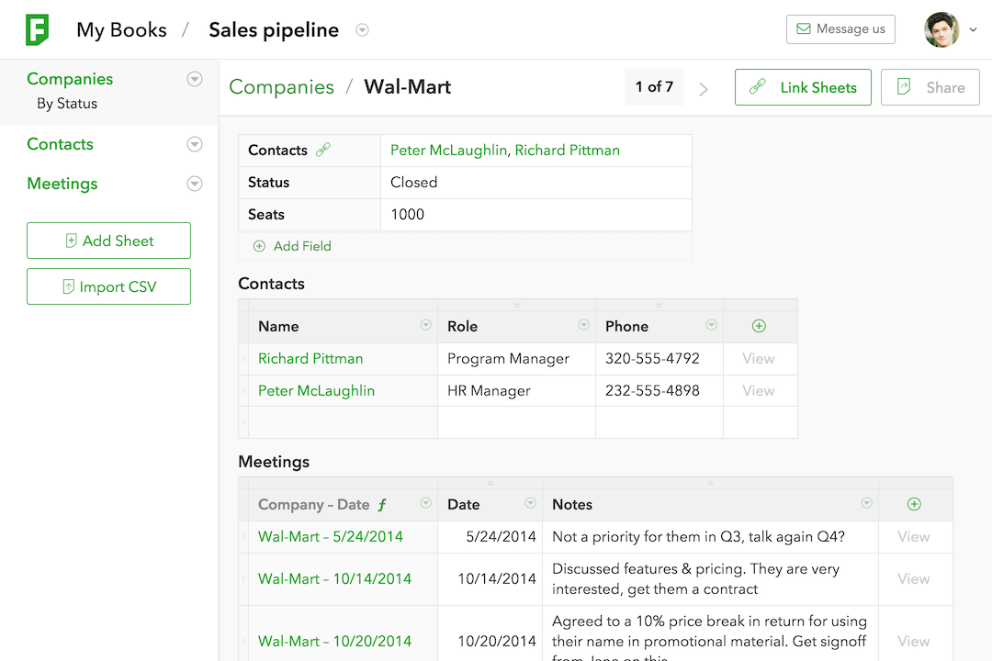This screenshot has width=992, height=661.
Task: Select the Meetings sheet in sidebar
Action: tap(62, 184)
